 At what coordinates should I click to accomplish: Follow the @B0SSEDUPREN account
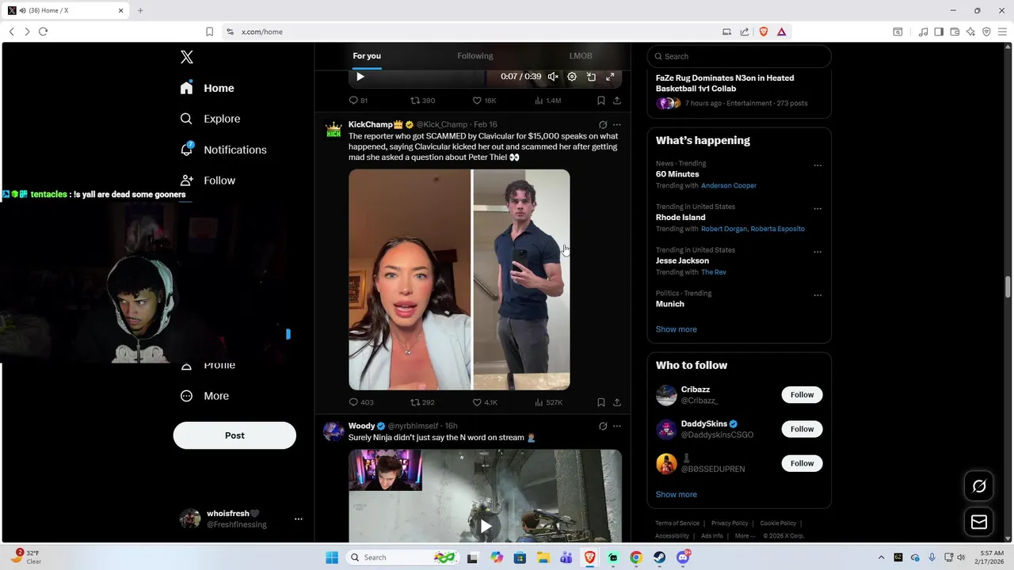802,463
